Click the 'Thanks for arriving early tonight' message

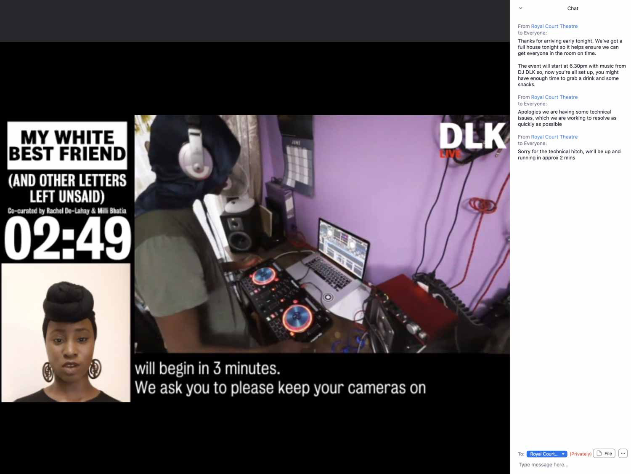[570, 47]
